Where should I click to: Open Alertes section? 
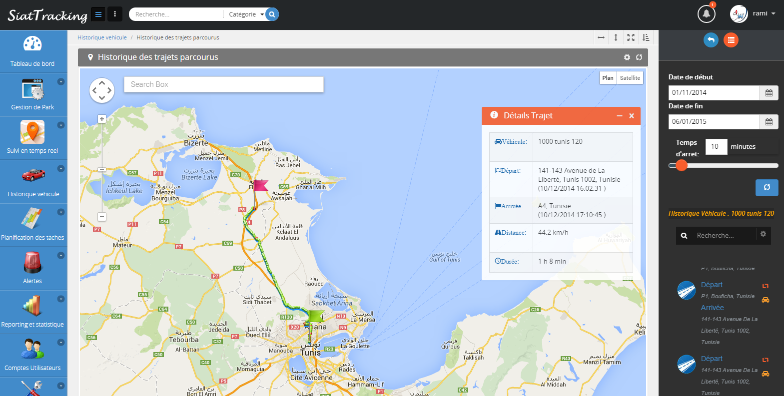tap(32, 269)
